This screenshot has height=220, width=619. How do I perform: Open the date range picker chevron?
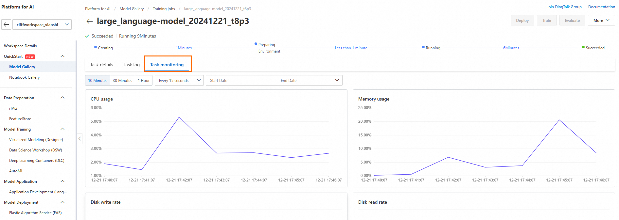click(337, 80)
